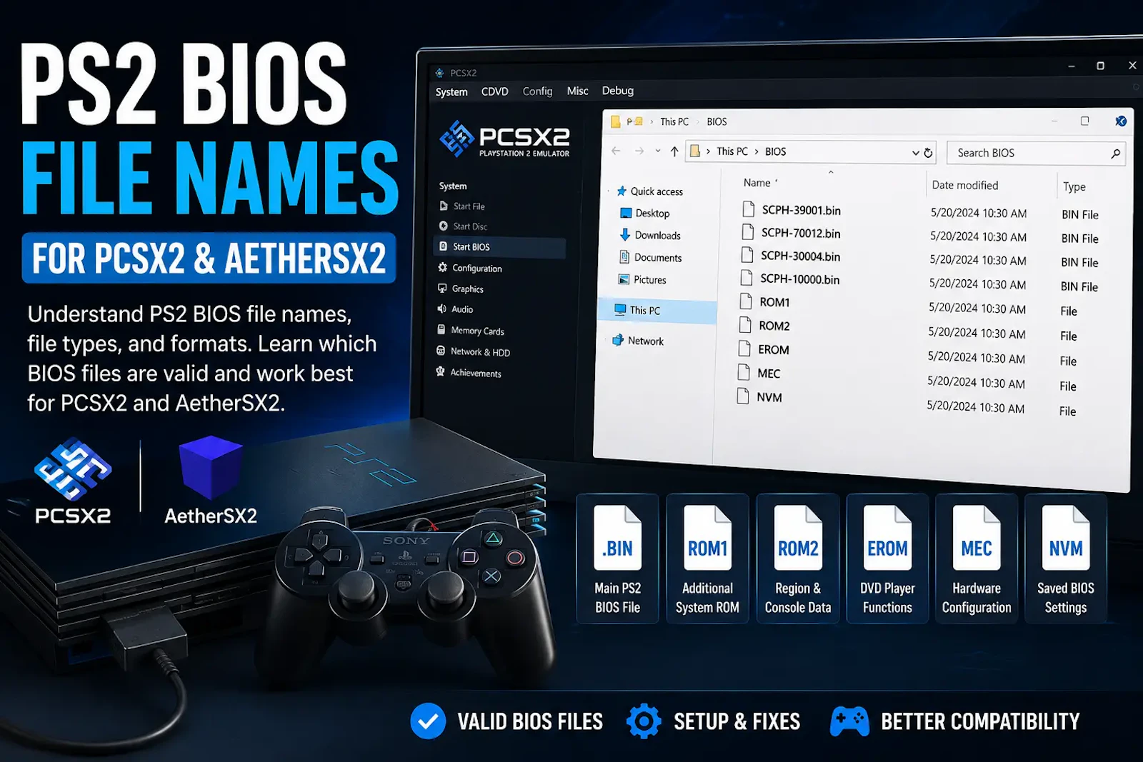Select the SCPH-70012.bin file
Viewport: 1143px width, 762px height.
790,233
